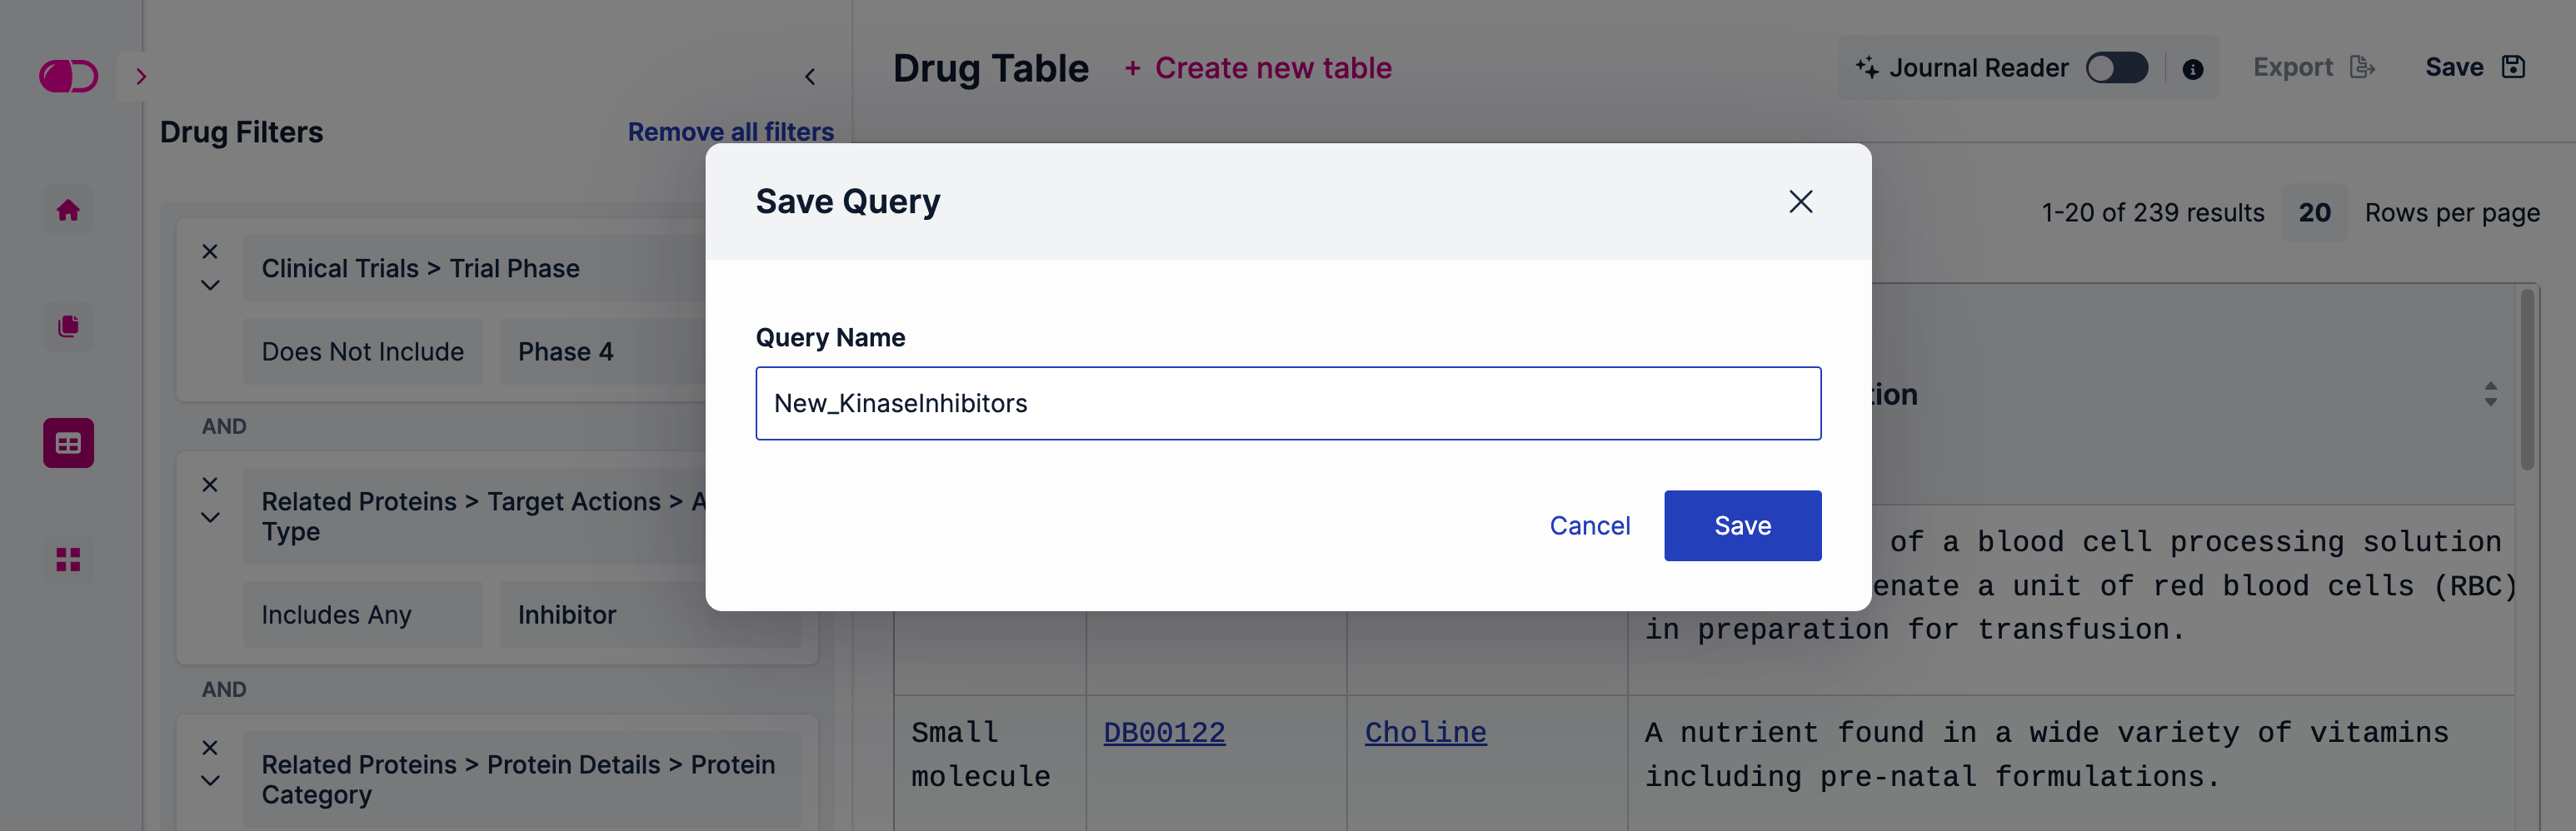Viewport: 2576px width, 831px height.
Task: Collapse the Protein Category filter chevron
Action: point(210,781)
